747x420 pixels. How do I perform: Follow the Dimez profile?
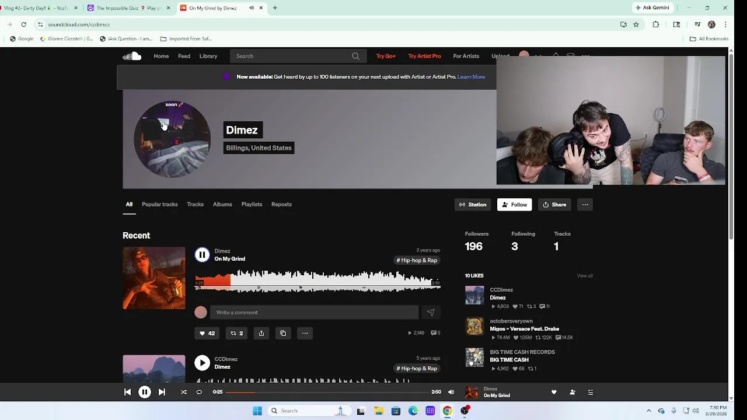pos(514,205)
